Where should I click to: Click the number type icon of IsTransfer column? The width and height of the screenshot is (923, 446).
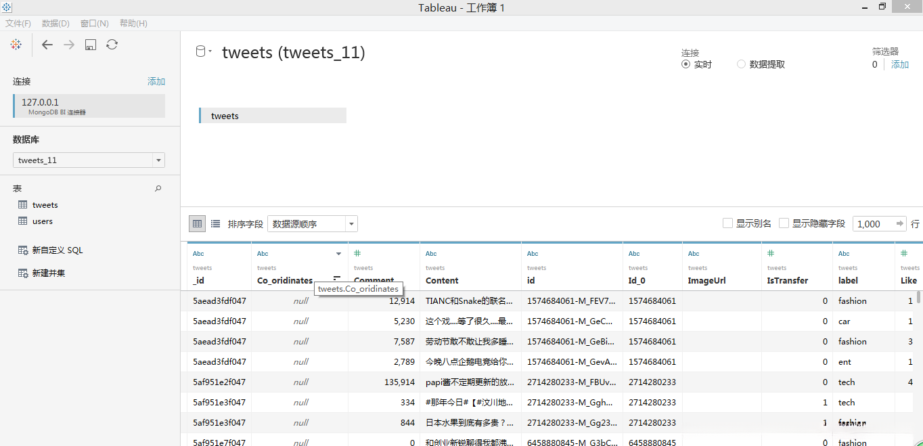click(x=771, y=253)
